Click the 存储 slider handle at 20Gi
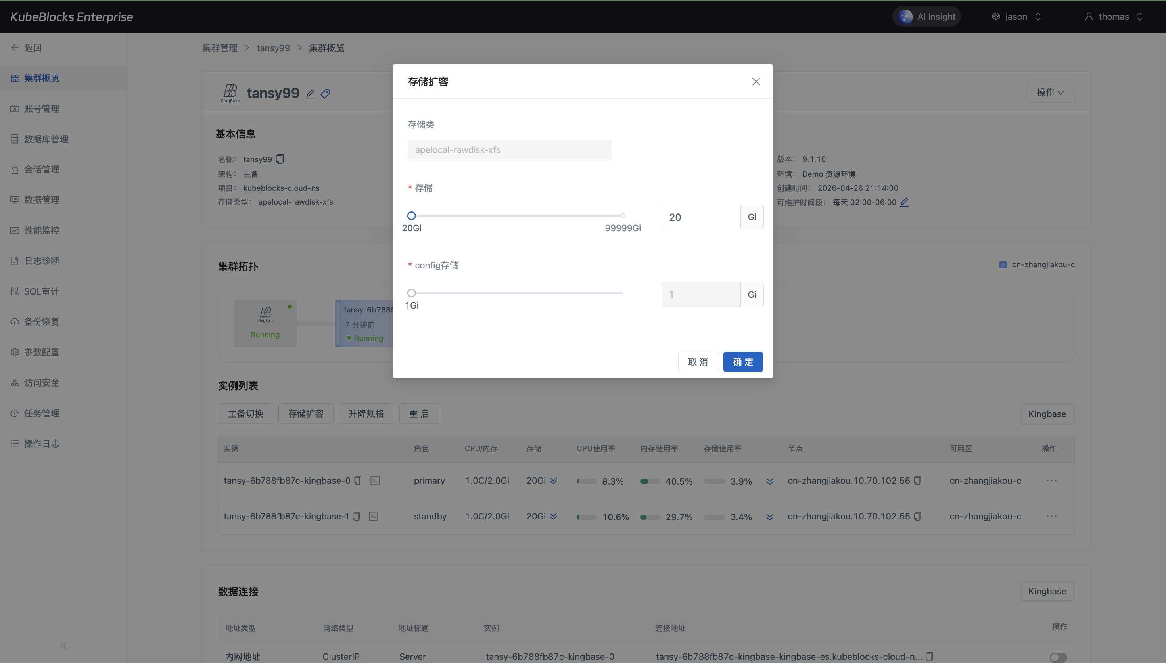 [x=411, y=216]
